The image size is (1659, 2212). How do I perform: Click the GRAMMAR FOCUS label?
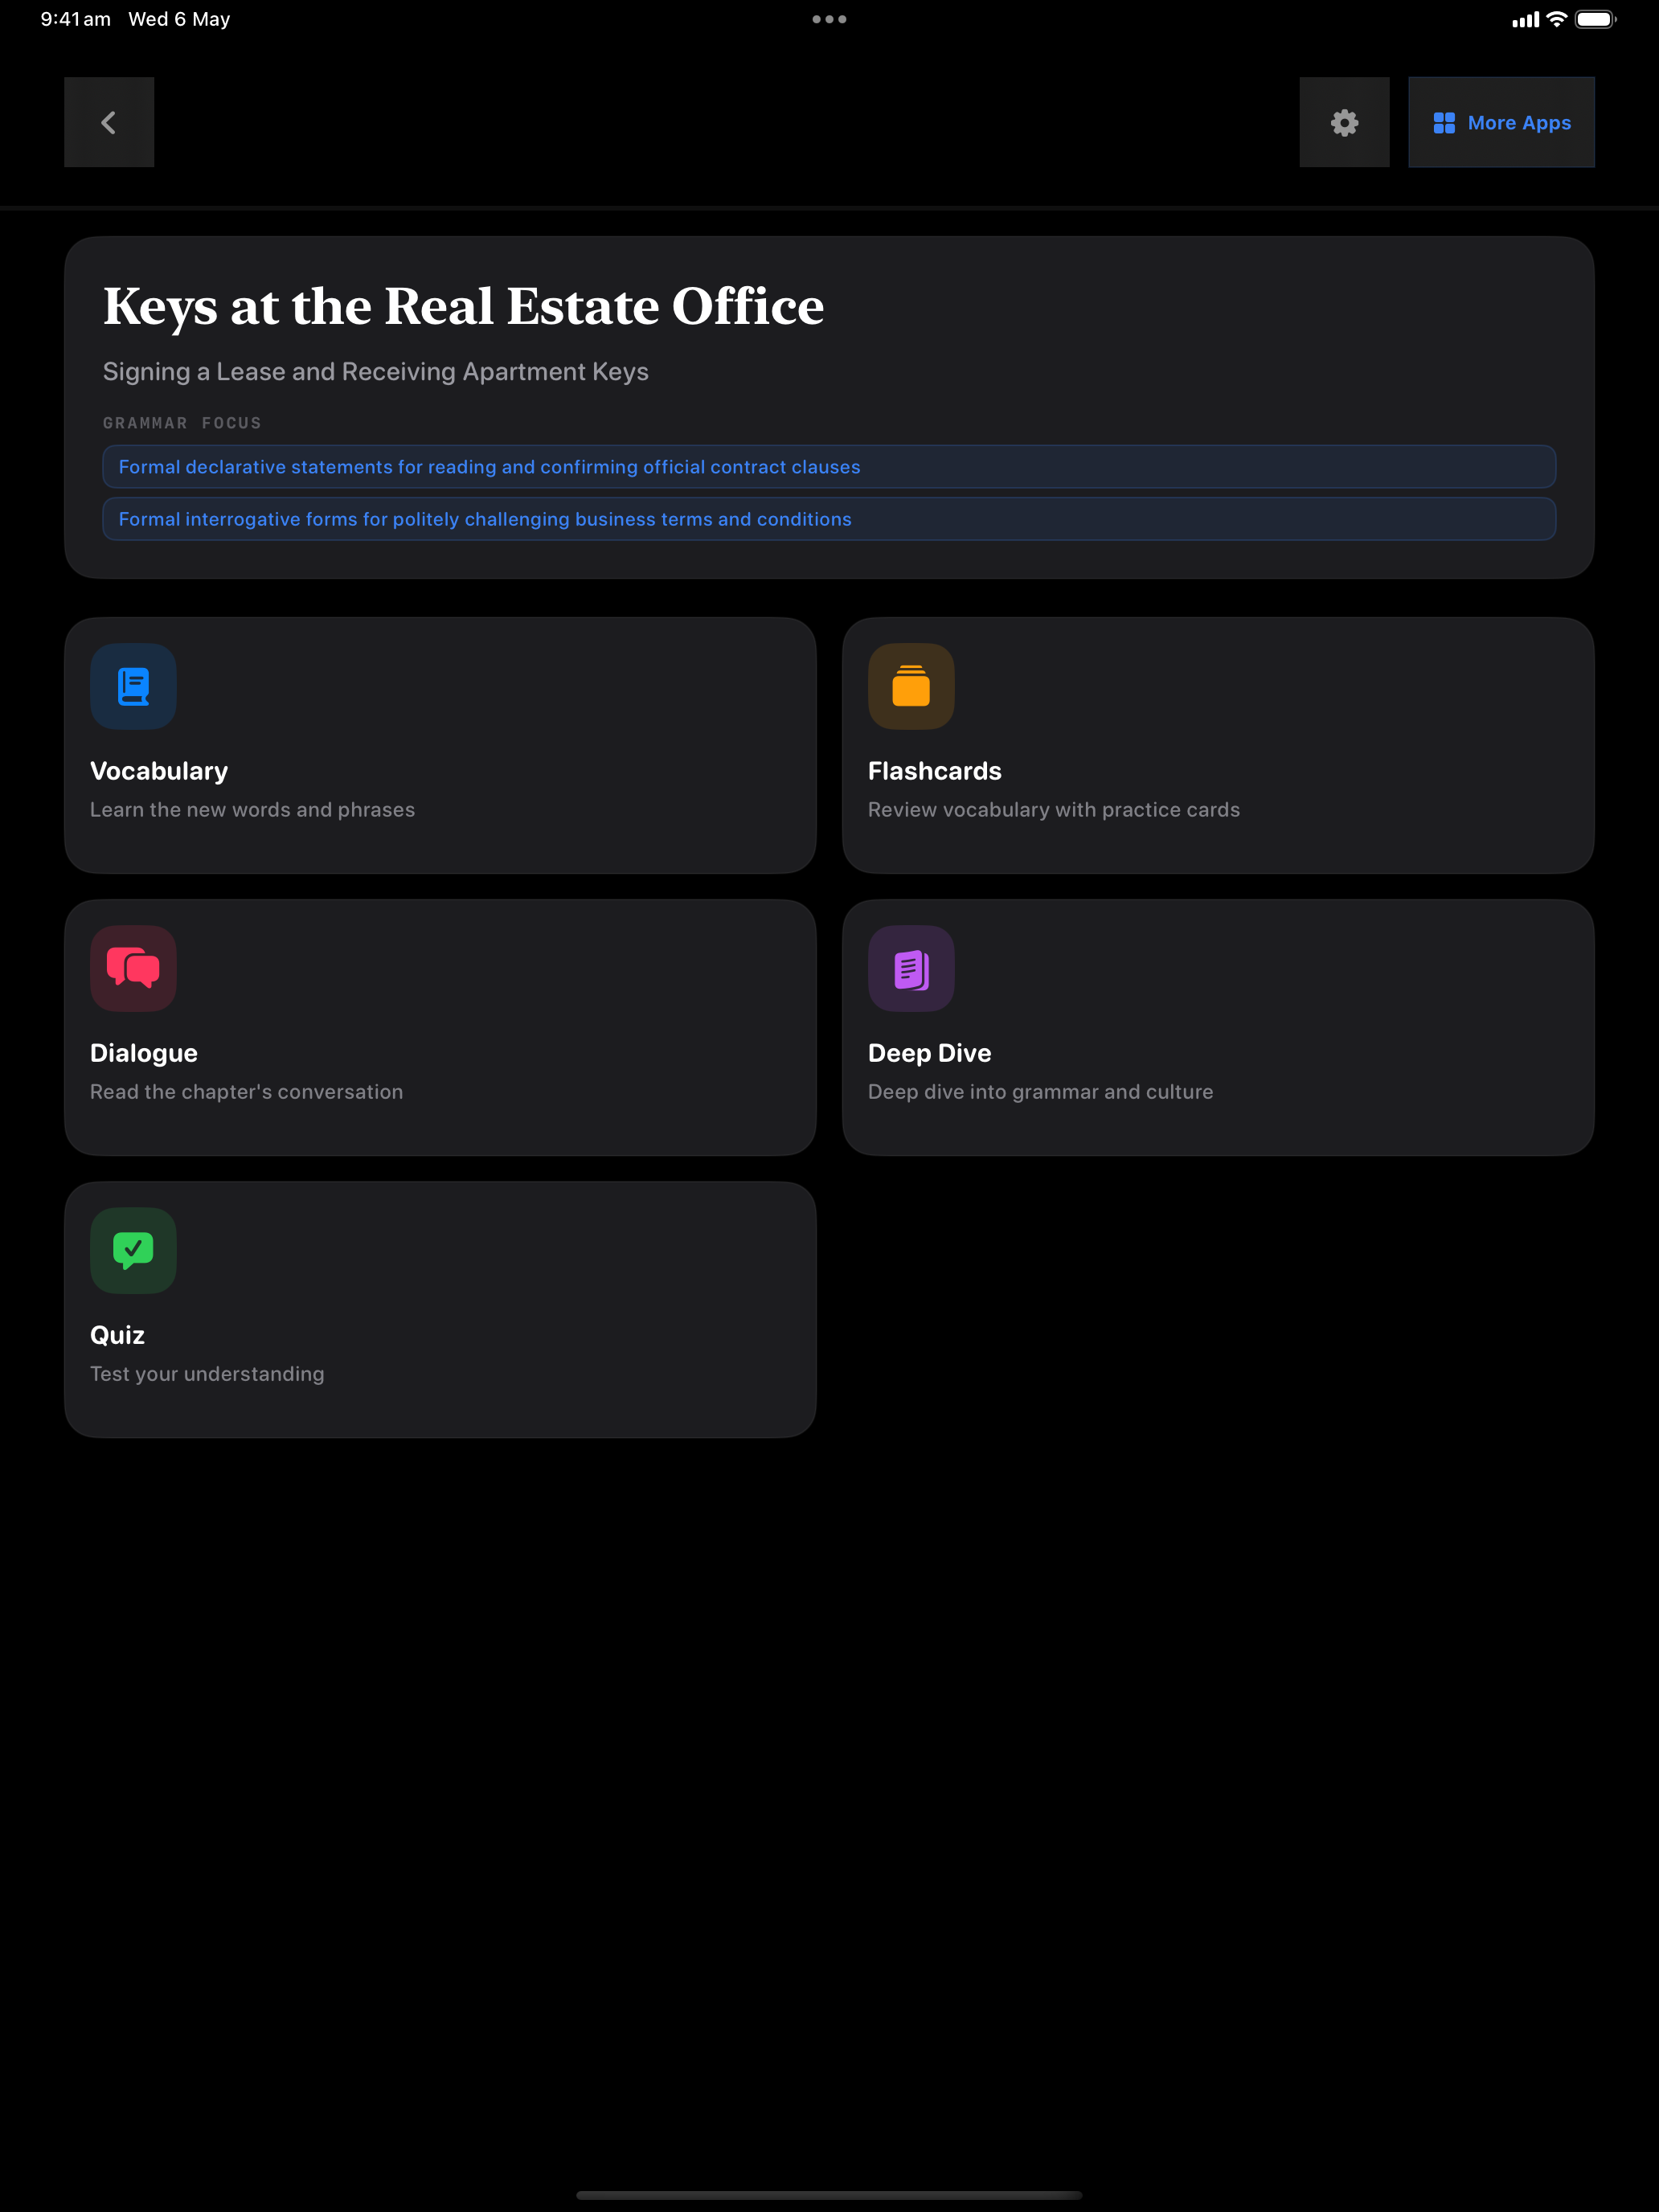182,423
